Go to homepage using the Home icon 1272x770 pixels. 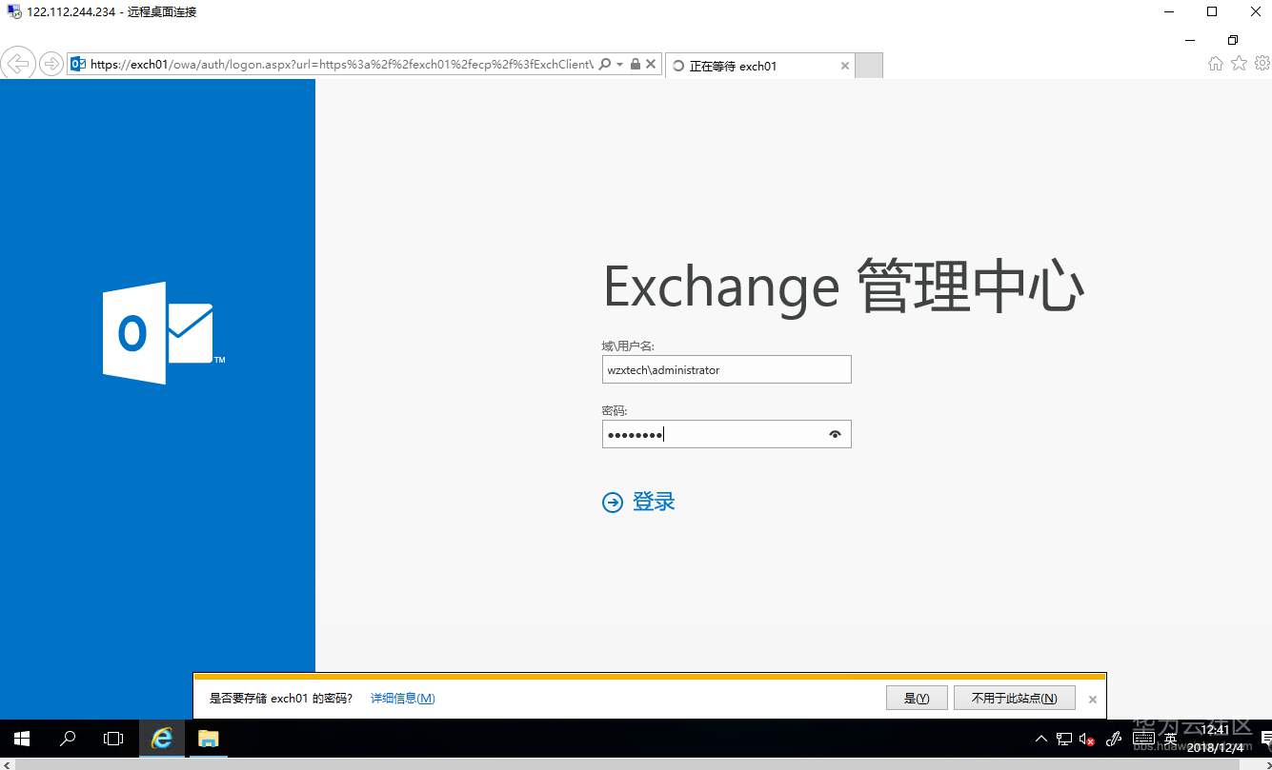click(x=1216, y=63)
